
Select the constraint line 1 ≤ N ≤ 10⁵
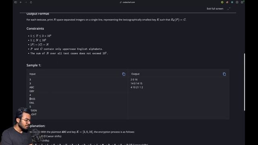(38, 40)
